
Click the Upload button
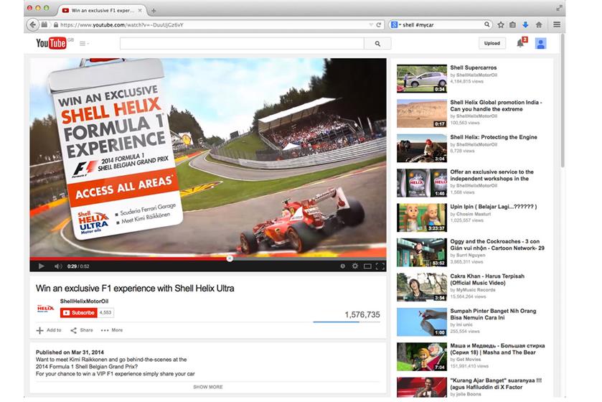492,43
